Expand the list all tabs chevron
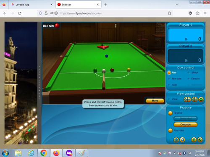210x157 pixels. pos(177,5)
